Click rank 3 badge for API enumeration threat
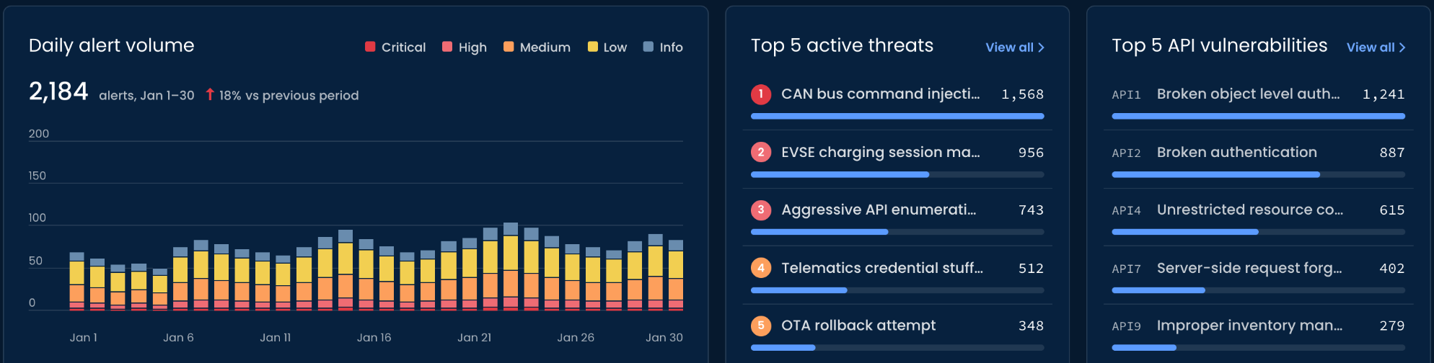 pyautogui.click(x=761, y=210)
